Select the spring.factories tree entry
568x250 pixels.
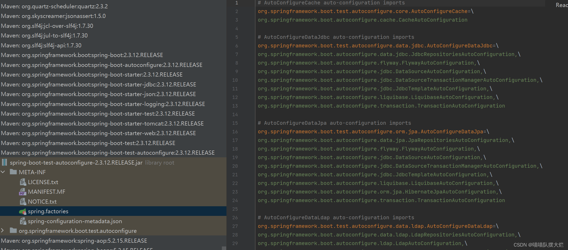(x=48, y=211)
